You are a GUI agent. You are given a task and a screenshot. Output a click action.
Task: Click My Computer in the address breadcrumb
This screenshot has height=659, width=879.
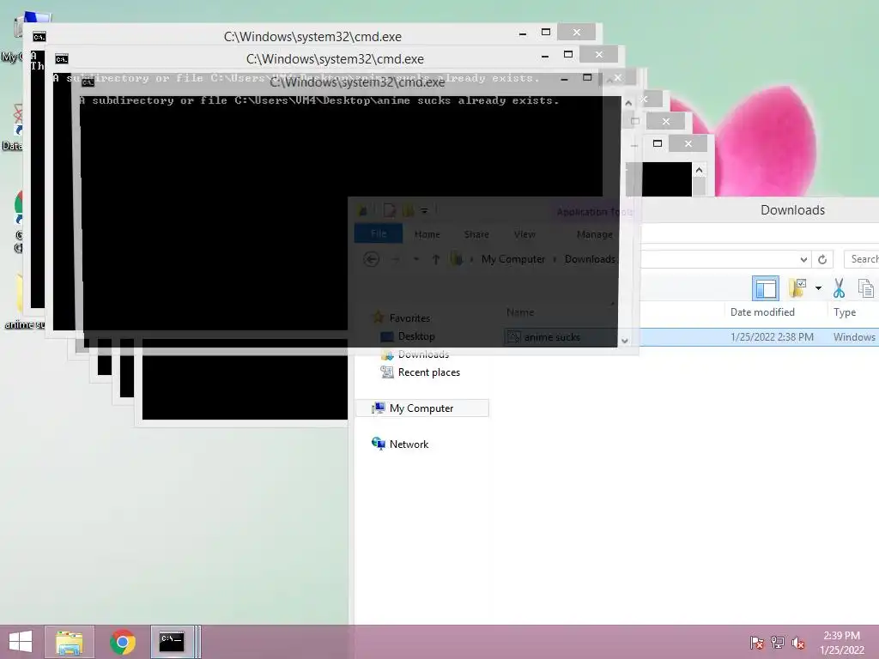click(513, 259)
